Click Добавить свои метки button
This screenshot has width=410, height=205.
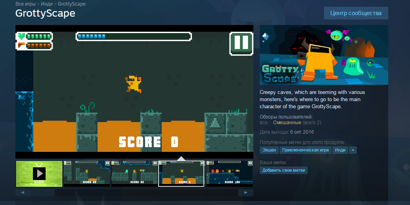(284, 170)
